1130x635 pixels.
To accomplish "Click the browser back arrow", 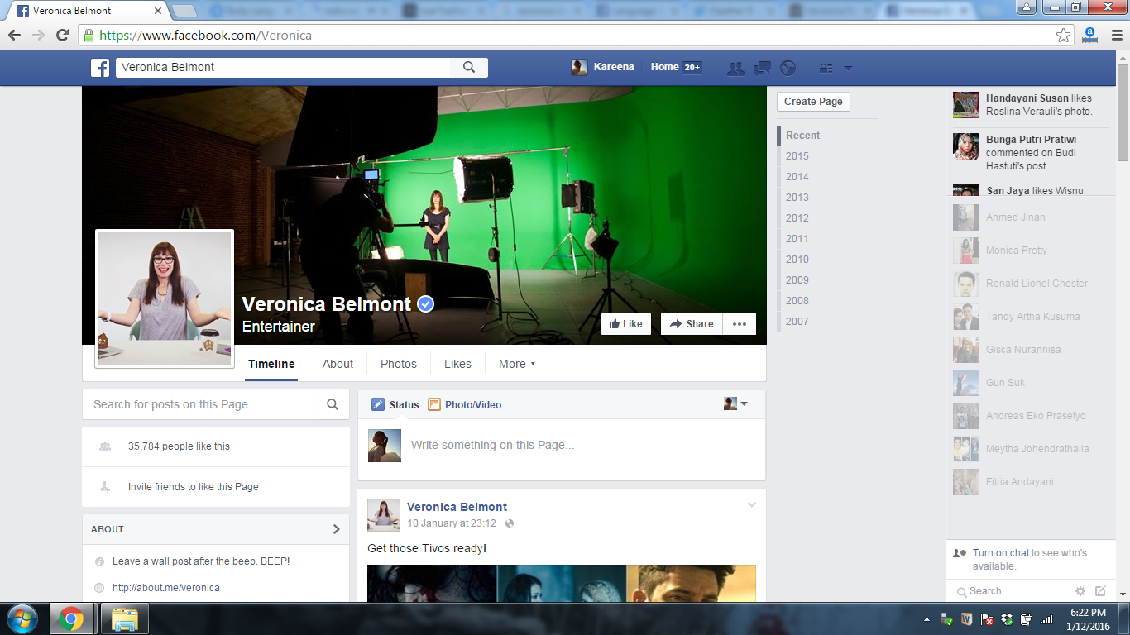I will pos(14,35).
